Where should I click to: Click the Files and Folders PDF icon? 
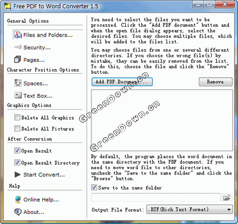(x=18, y=35)
